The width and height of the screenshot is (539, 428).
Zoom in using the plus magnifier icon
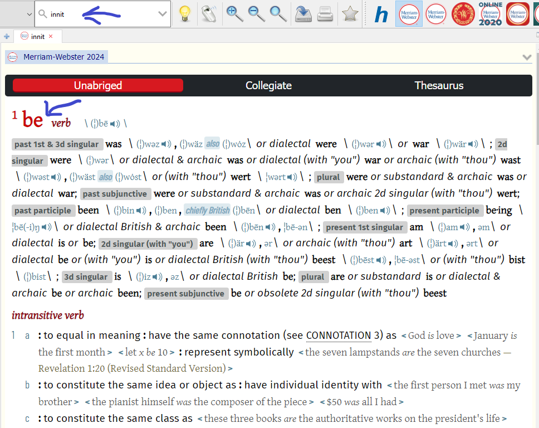click(x=234, y=14)
